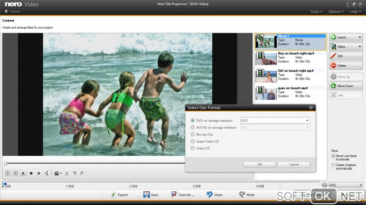Click the scissors cut icon
366x205 pixels.
[67, 174]
